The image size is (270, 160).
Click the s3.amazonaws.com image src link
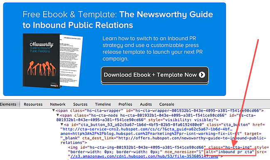coord(144,156)
